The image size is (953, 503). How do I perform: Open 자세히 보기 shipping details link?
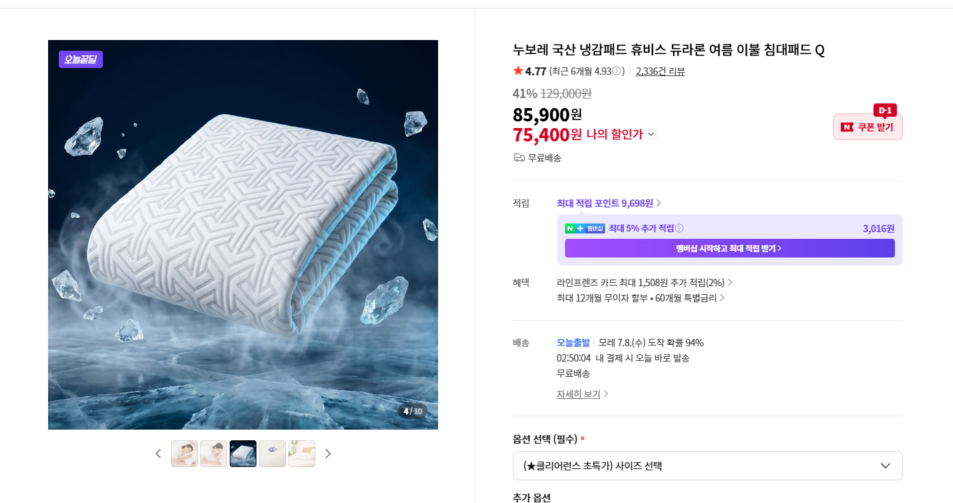point(582,394)
